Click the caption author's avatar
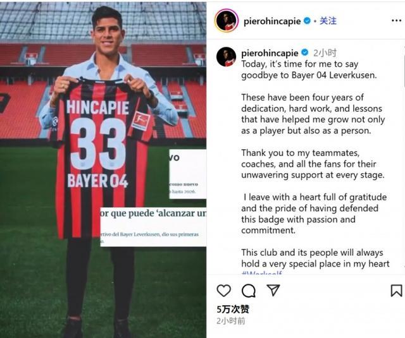The image size is (405, 338). pyautogui.click(x=226, y=57)
